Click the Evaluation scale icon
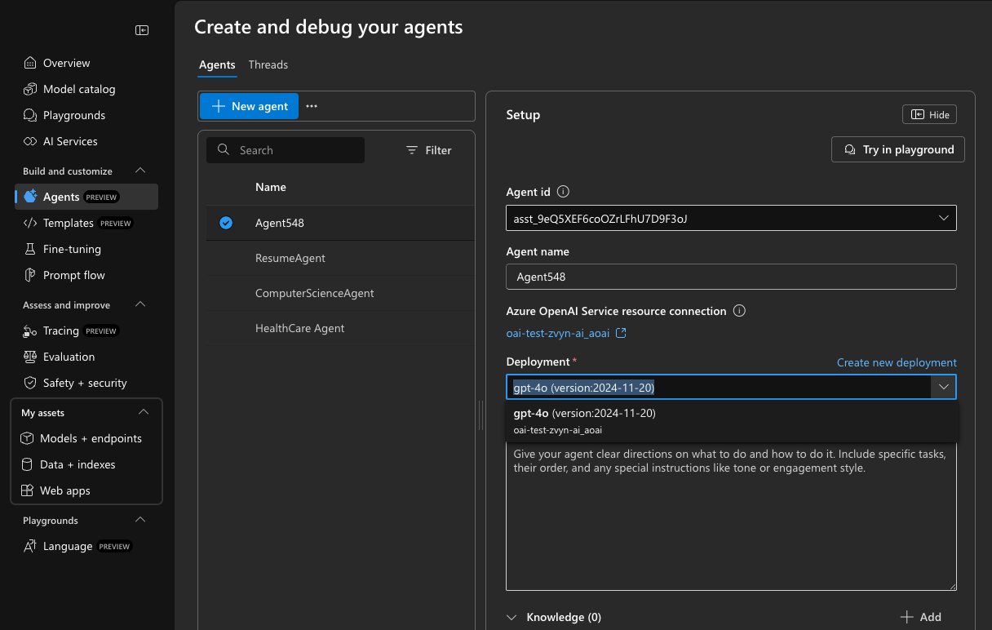Image resolution: width=992 pixels, height=630 pixels. (30, 357)
